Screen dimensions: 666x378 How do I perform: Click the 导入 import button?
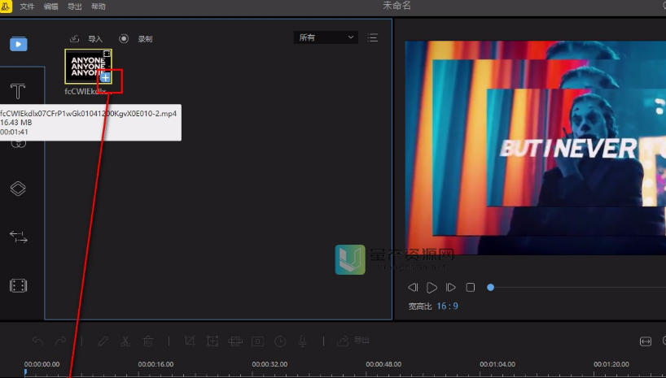86,39
